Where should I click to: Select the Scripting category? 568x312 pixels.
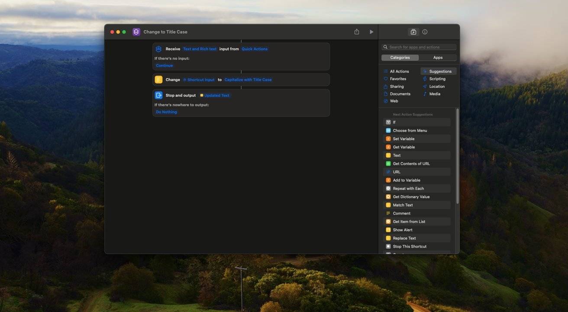click(x=437, y=79)
